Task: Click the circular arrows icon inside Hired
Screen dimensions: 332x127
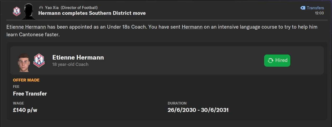Action: [270, 61]
